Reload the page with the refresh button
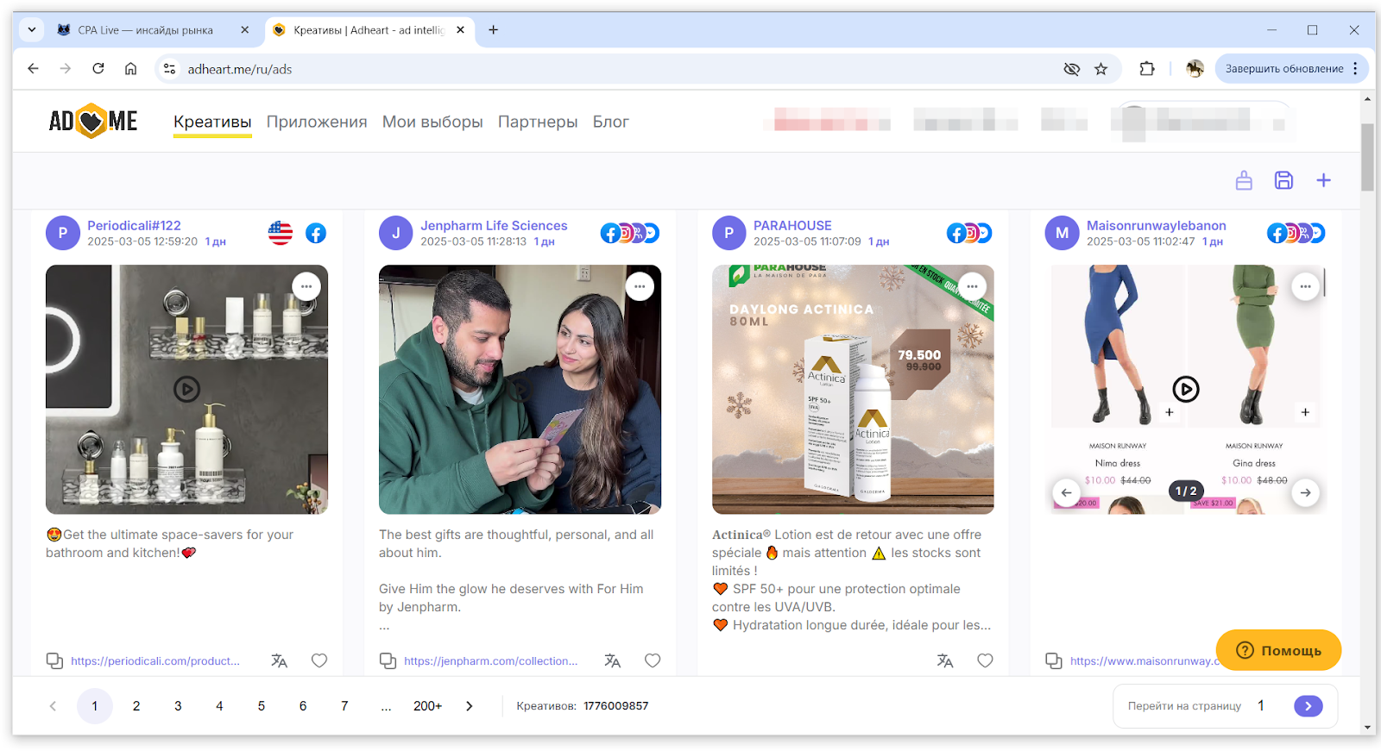Screen dimensions: 1381x751 point(98,69)
